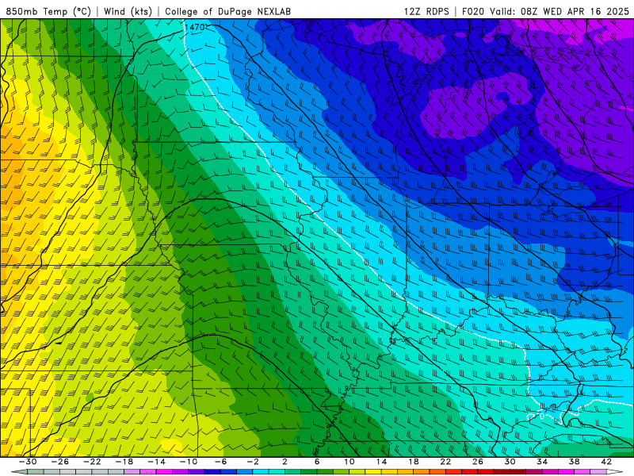Click the "Wind (kts)" header label
This screenshot has height=476, width=634.
(x=128, y=11)
